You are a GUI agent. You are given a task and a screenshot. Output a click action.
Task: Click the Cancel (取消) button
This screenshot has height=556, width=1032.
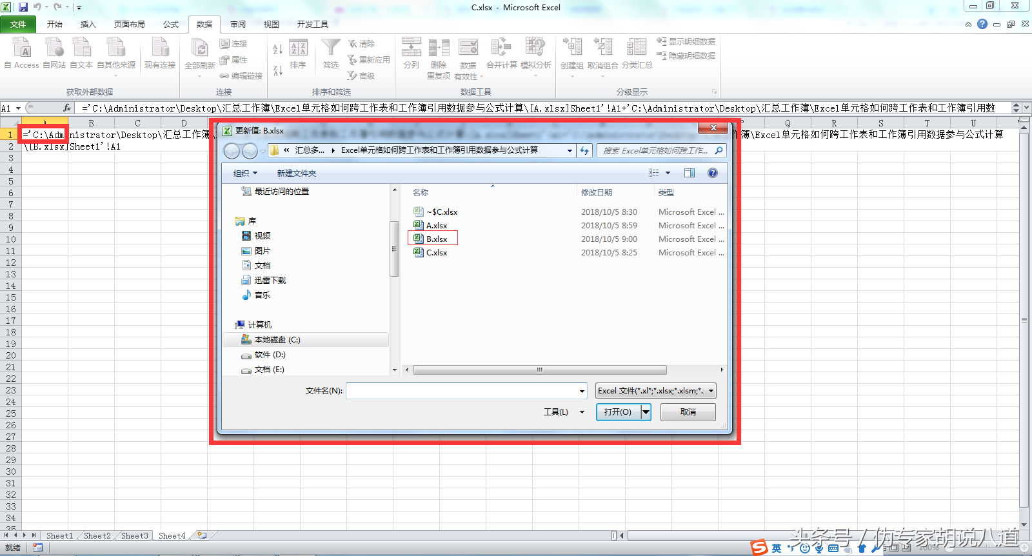pos(688,412)
